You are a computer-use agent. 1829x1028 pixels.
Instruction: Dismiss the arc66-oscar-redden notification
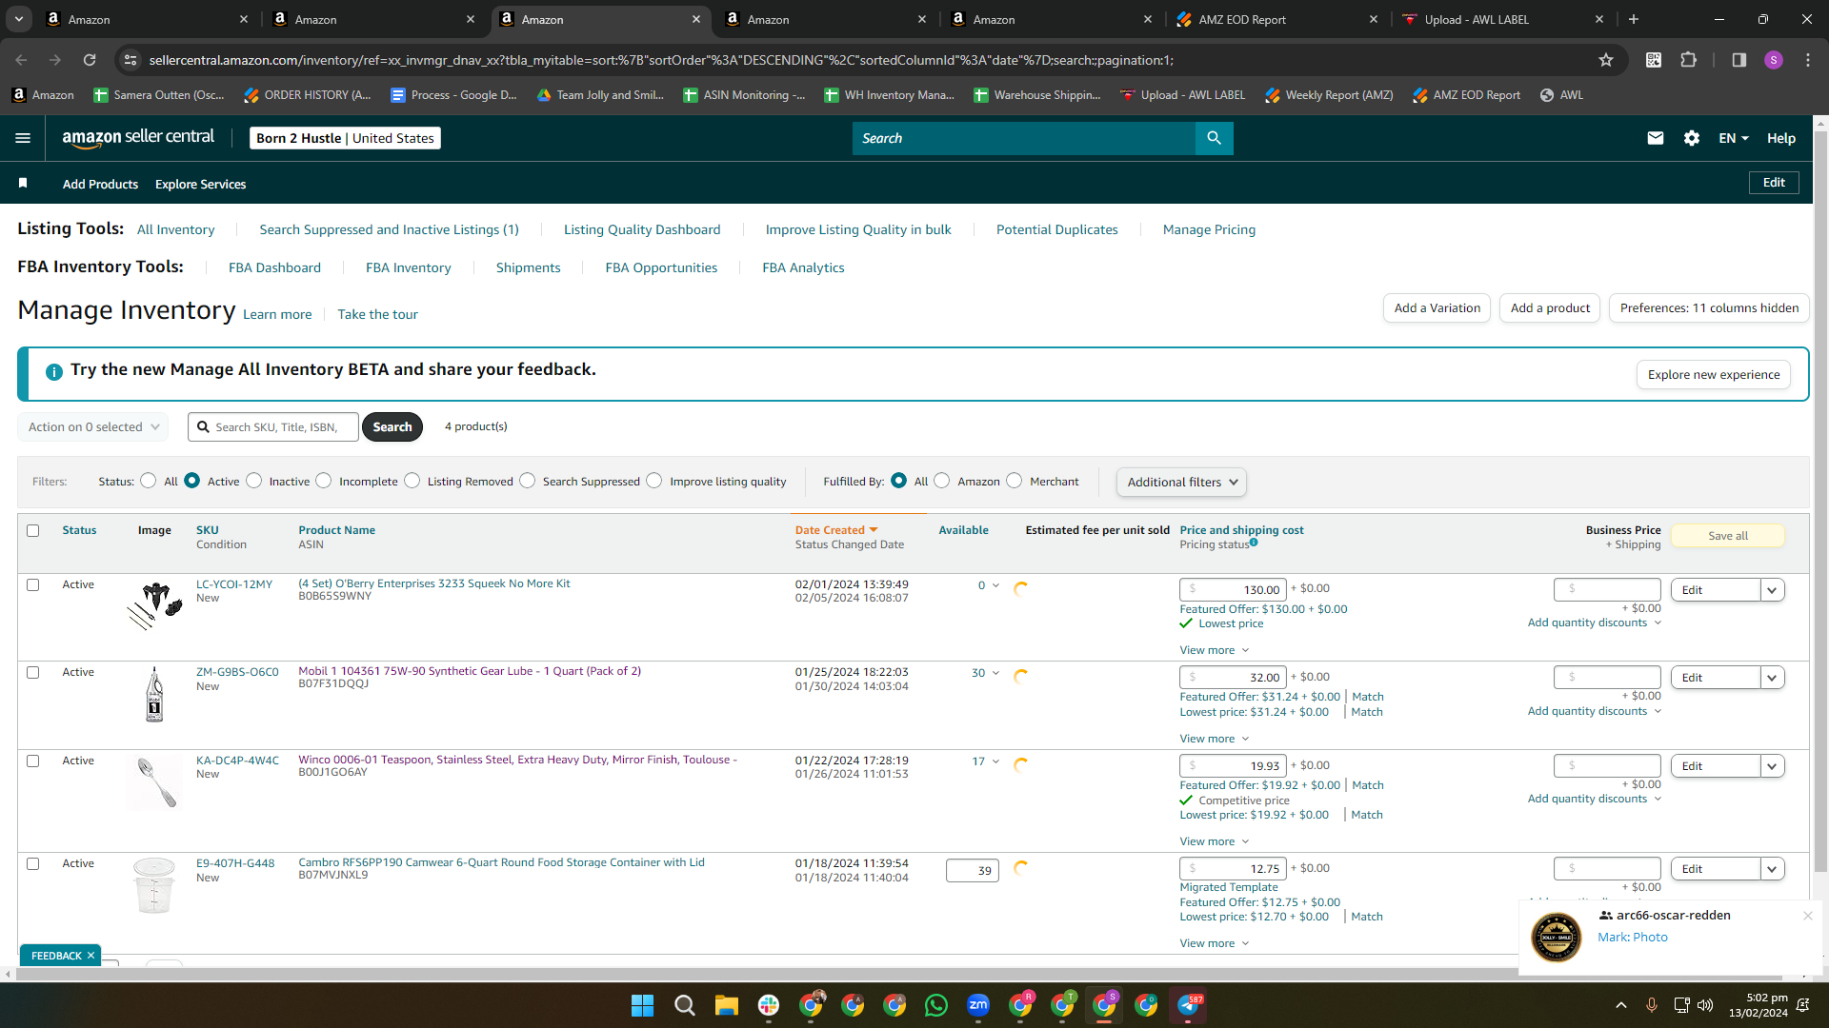pyautogui.click(x=1808, y=916)
